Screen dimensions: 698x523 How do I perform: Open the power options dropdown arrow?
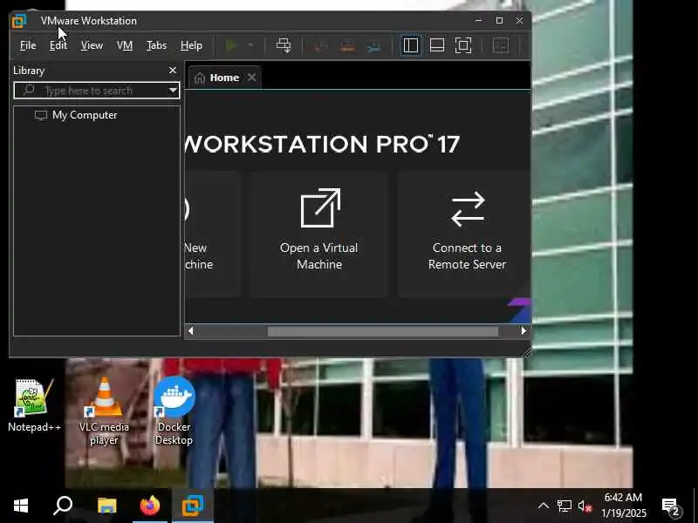click(x=250, y=45)
